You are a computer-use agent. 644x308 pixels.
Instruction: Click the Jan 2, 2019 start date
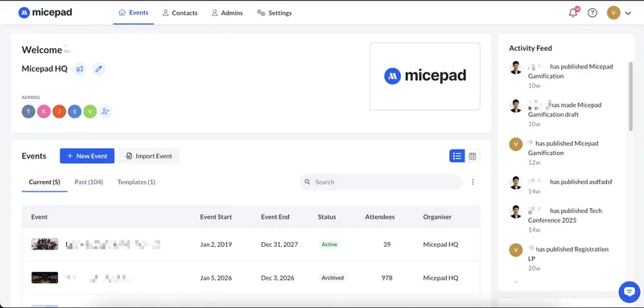pyautogui.click(x=216, y=244)
